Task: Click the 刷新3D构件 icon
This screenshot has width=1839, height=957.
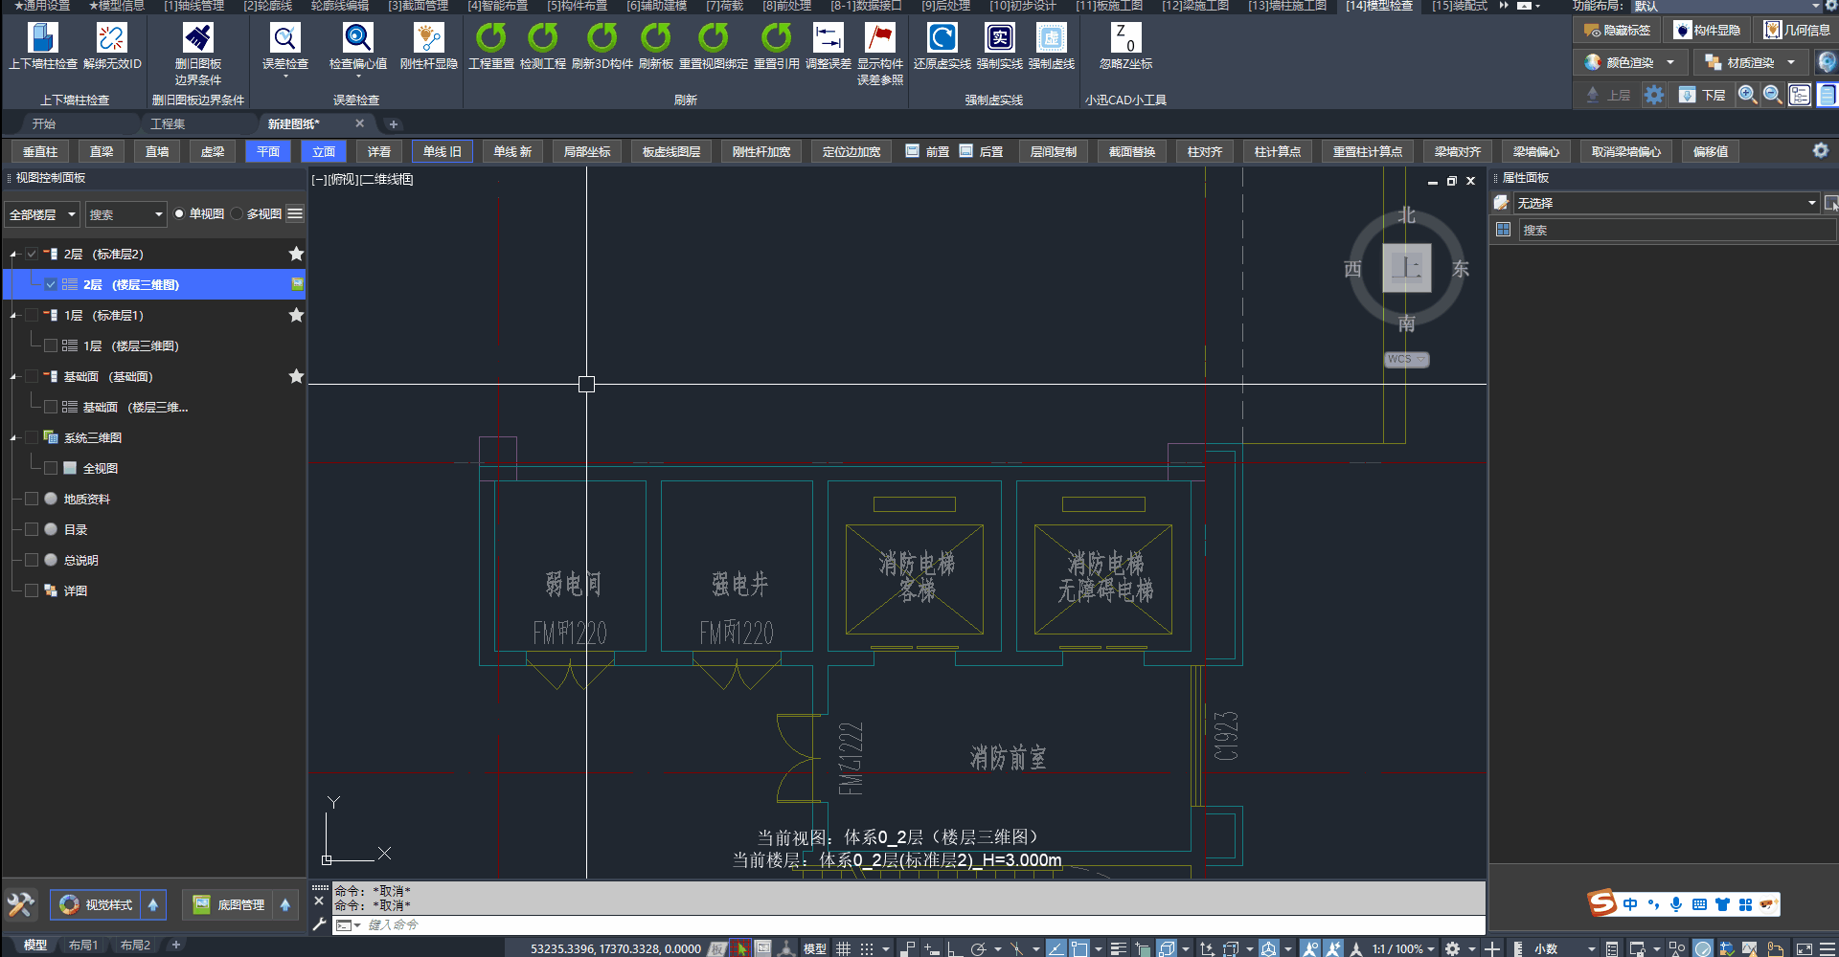Action: tap(602, 38)
